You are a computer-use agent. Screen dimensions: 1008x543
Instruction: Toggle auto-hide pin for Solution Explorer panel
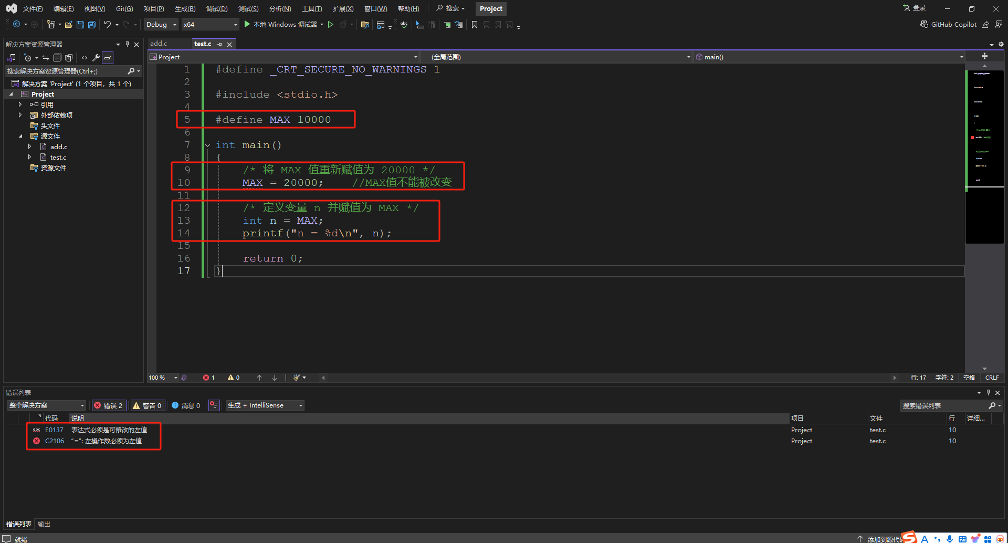[127, 44]
